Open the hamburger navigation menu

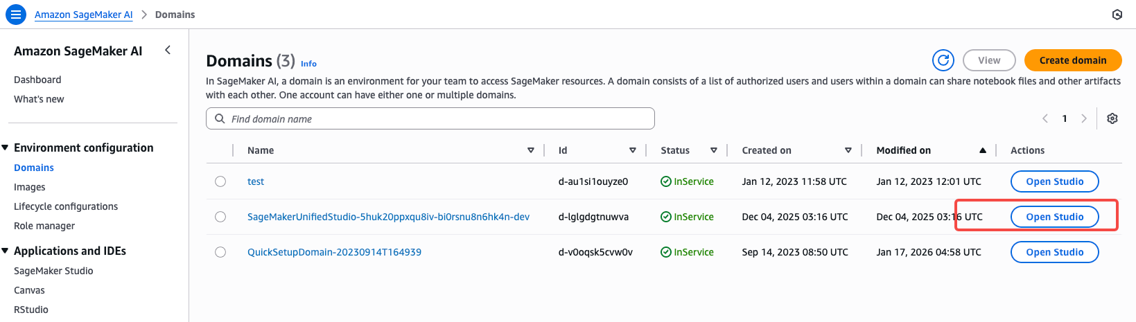[16, 15]
